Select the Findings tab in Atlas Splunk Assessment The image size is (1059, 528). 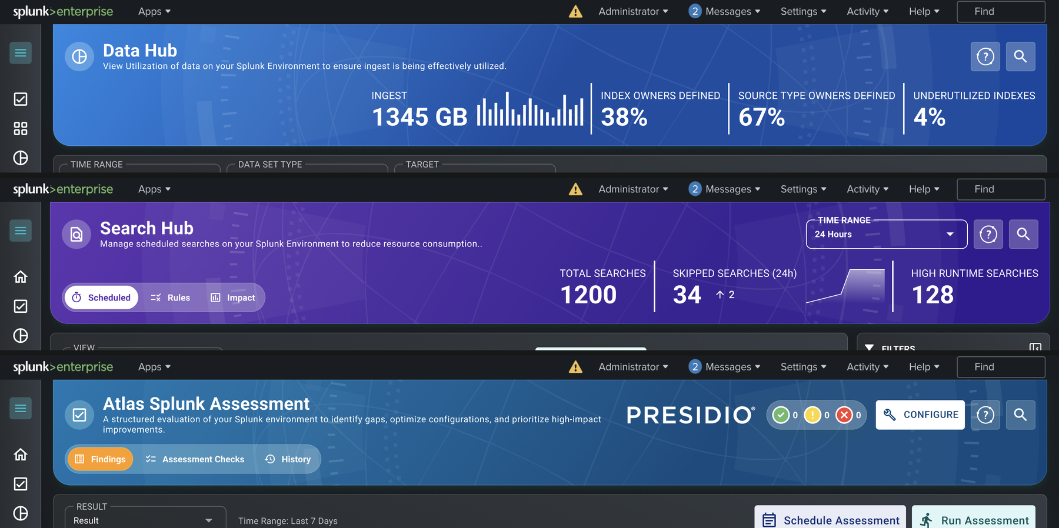101,459
